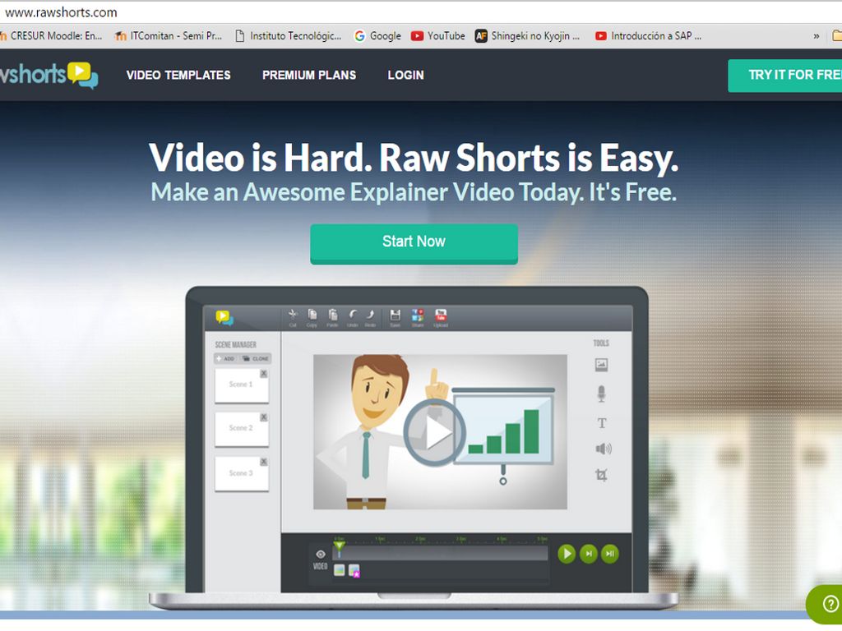Click the microphone recording tool icon
Viewport: 842px width, 631px height.
[601, 394]
